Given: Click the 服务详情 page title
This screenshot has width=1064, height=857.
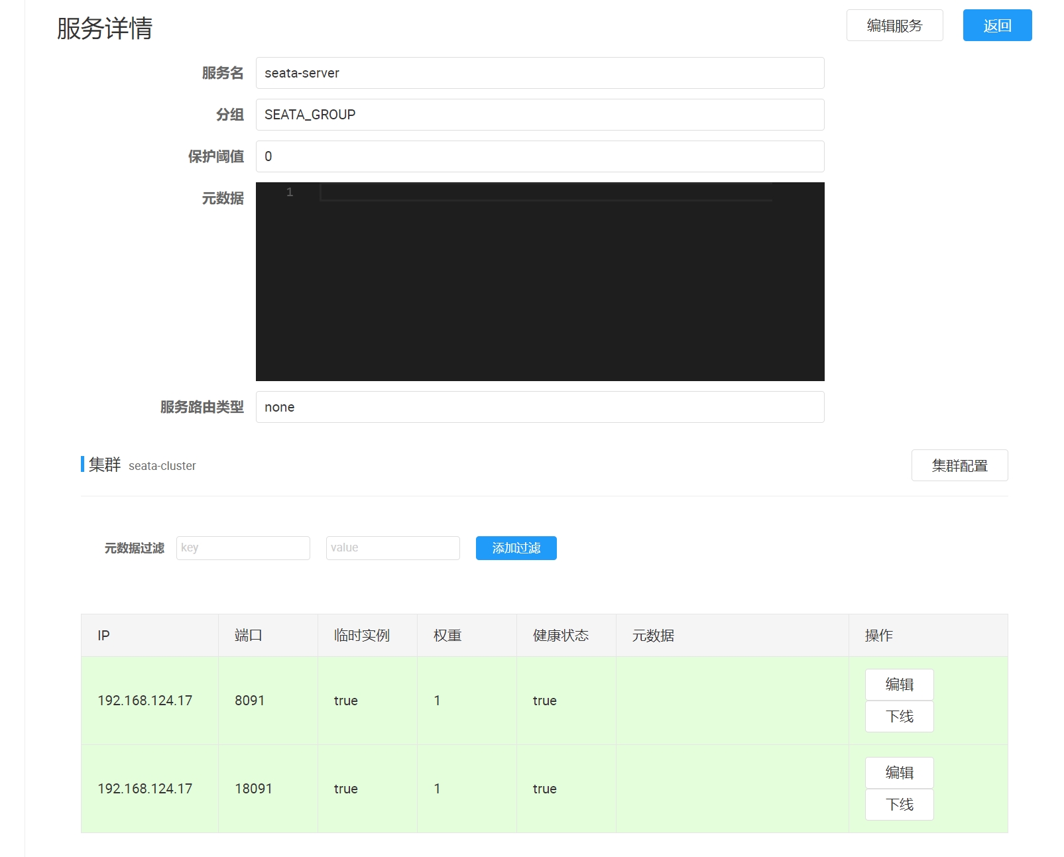Looking at the screenshot, I should [x=105, y=28].
